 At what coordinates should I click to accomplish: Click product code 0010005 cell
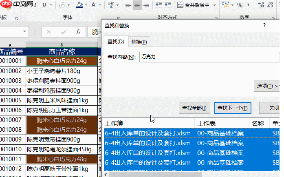(13, 100)
